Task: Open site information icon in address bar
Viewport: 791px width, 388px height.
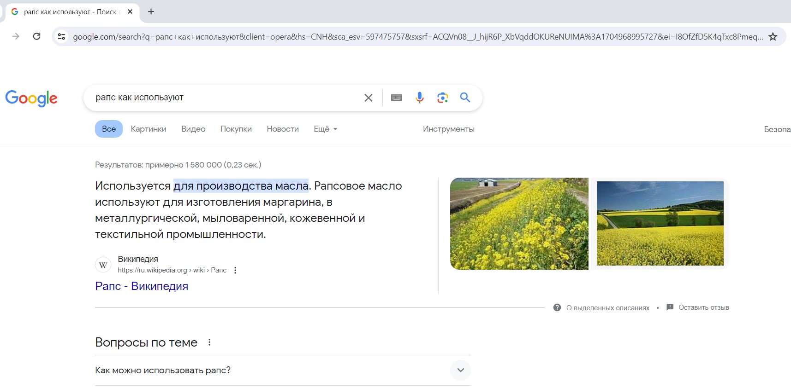Action: click(61, 36)
